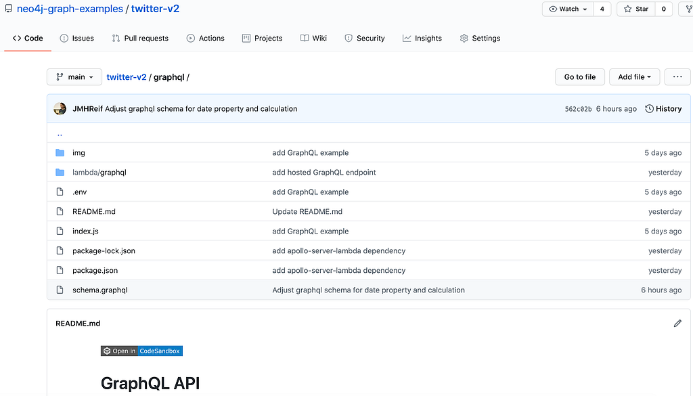
Task: Open the Add file dropdown
Action: tap(634, 77)
